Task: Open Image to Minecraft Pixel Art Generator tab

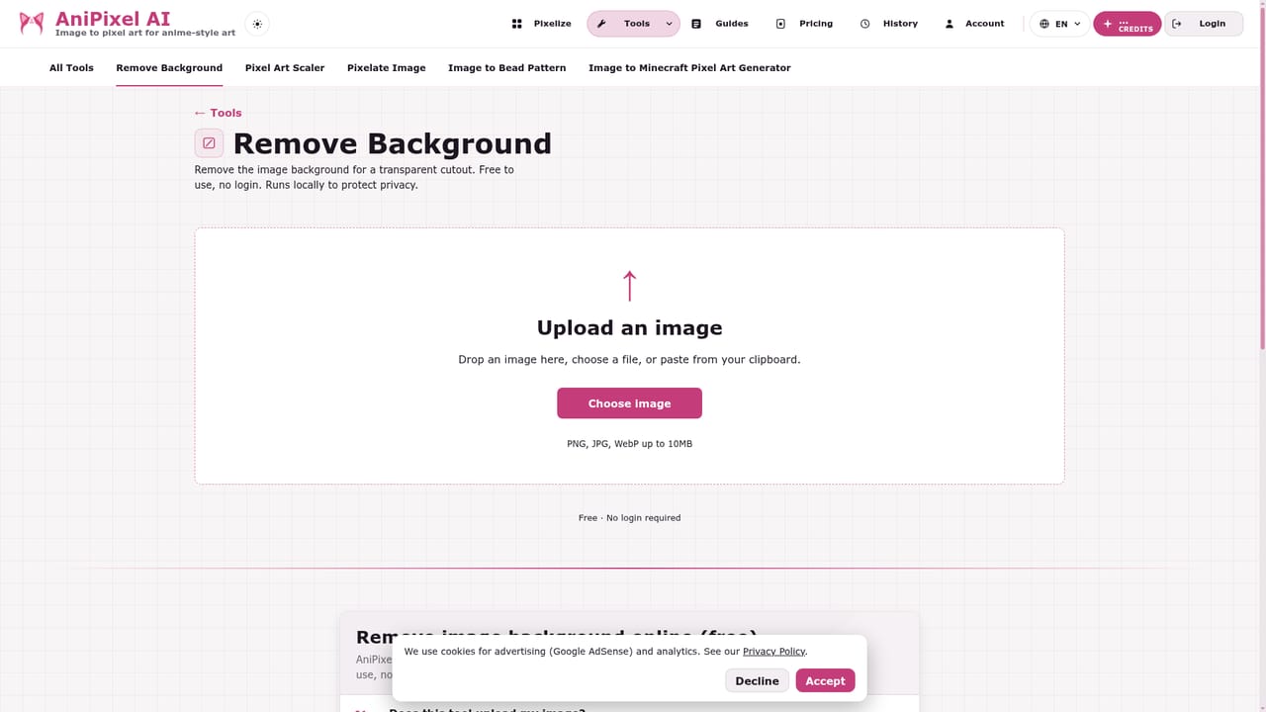Action: click(x=689, y=68)
